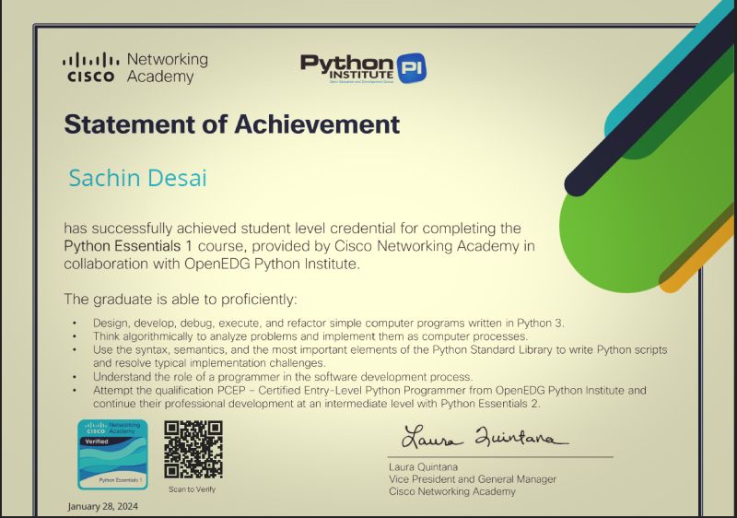Click the 'Statement of Achievement' heading
Image resolution: width=737 pixels, height=518 pixels.
(x=232, y=124)
